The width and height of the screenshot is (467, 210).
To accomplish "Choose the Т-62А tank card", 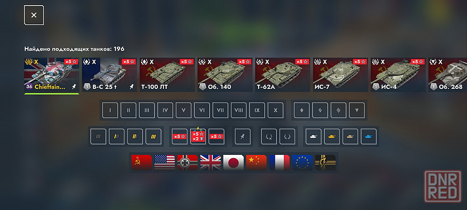I will 283,75.
